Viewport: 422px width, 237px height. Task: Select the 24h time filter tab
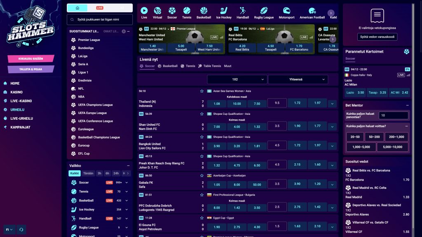[x=116, y=173]
